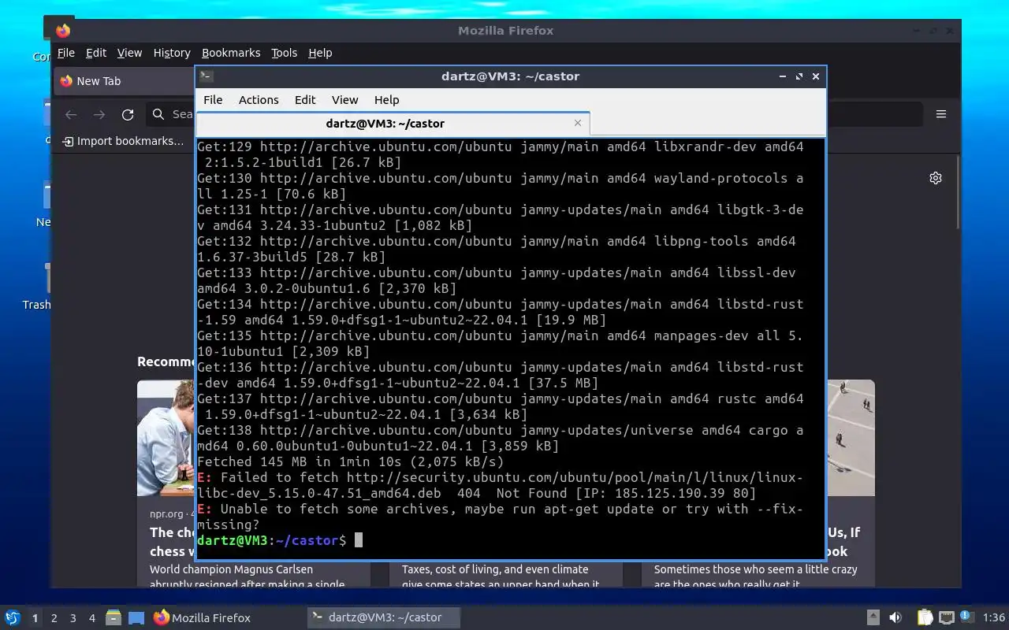Click the show desktop taskbar icon
Image resolution: width=1009 pixels, height=630 pixels.
point(136,617)
